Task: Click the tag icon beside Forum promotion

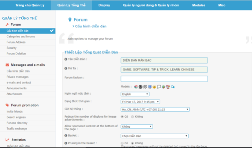Action: click(7, 105)
